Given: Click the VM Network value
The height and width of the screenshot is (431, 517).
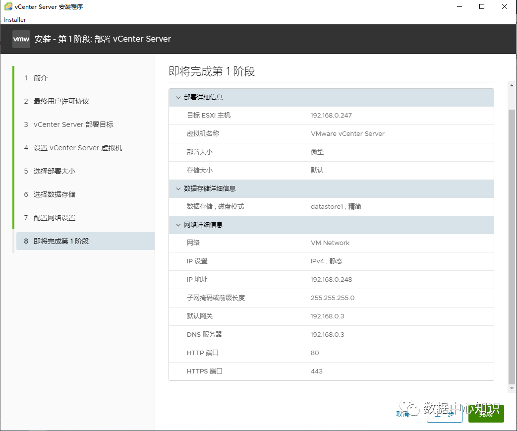Looking at the screenshot, I should (330, 243).
